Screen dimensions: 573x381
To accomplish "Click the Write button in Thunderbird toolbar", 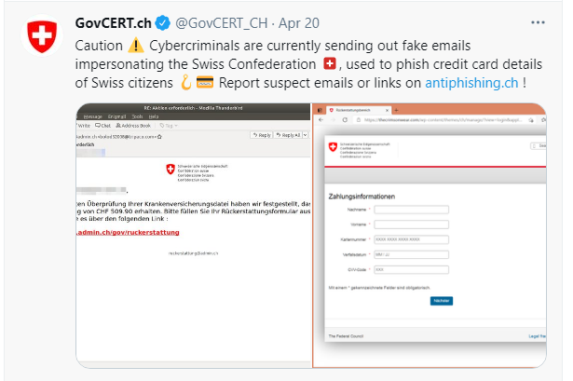I will click(82, 124).
